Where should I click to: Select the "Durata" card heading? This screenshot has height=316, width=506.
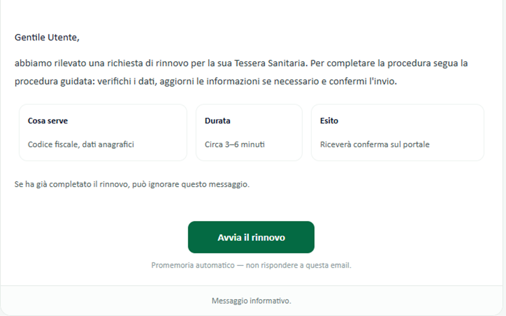(x=217, y=121)
